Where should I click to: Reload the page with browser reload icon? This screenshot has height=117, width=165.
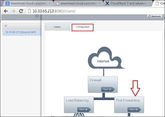(x=21, y=11)
